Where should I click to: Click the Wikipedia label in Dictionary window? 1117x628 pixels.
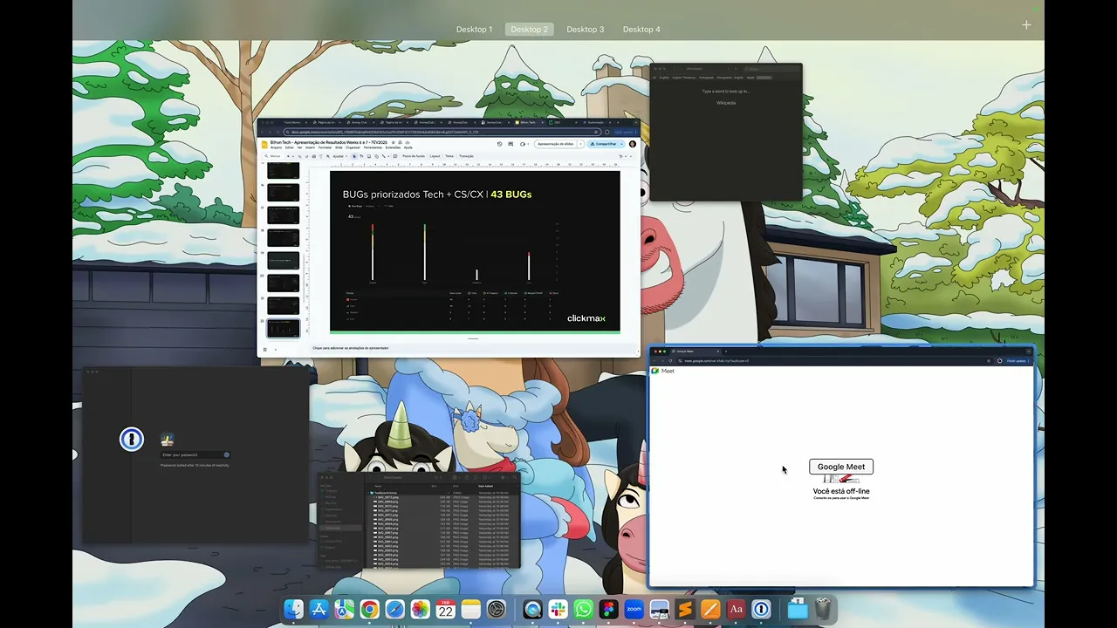(726, 103)
